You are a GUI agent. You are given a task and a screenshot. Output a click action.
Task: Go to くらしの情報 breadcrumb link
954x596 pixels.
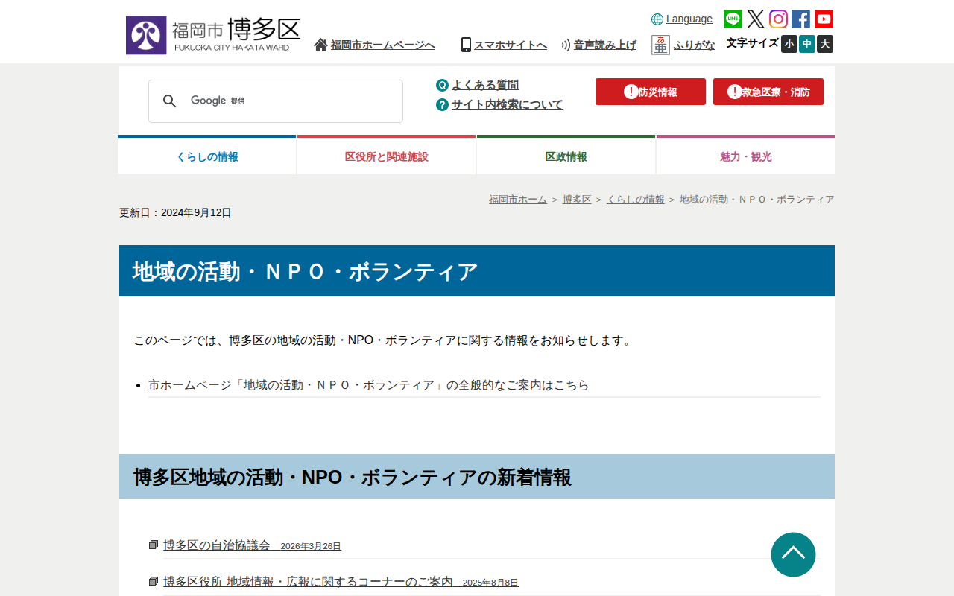click(x=635, y=200)
